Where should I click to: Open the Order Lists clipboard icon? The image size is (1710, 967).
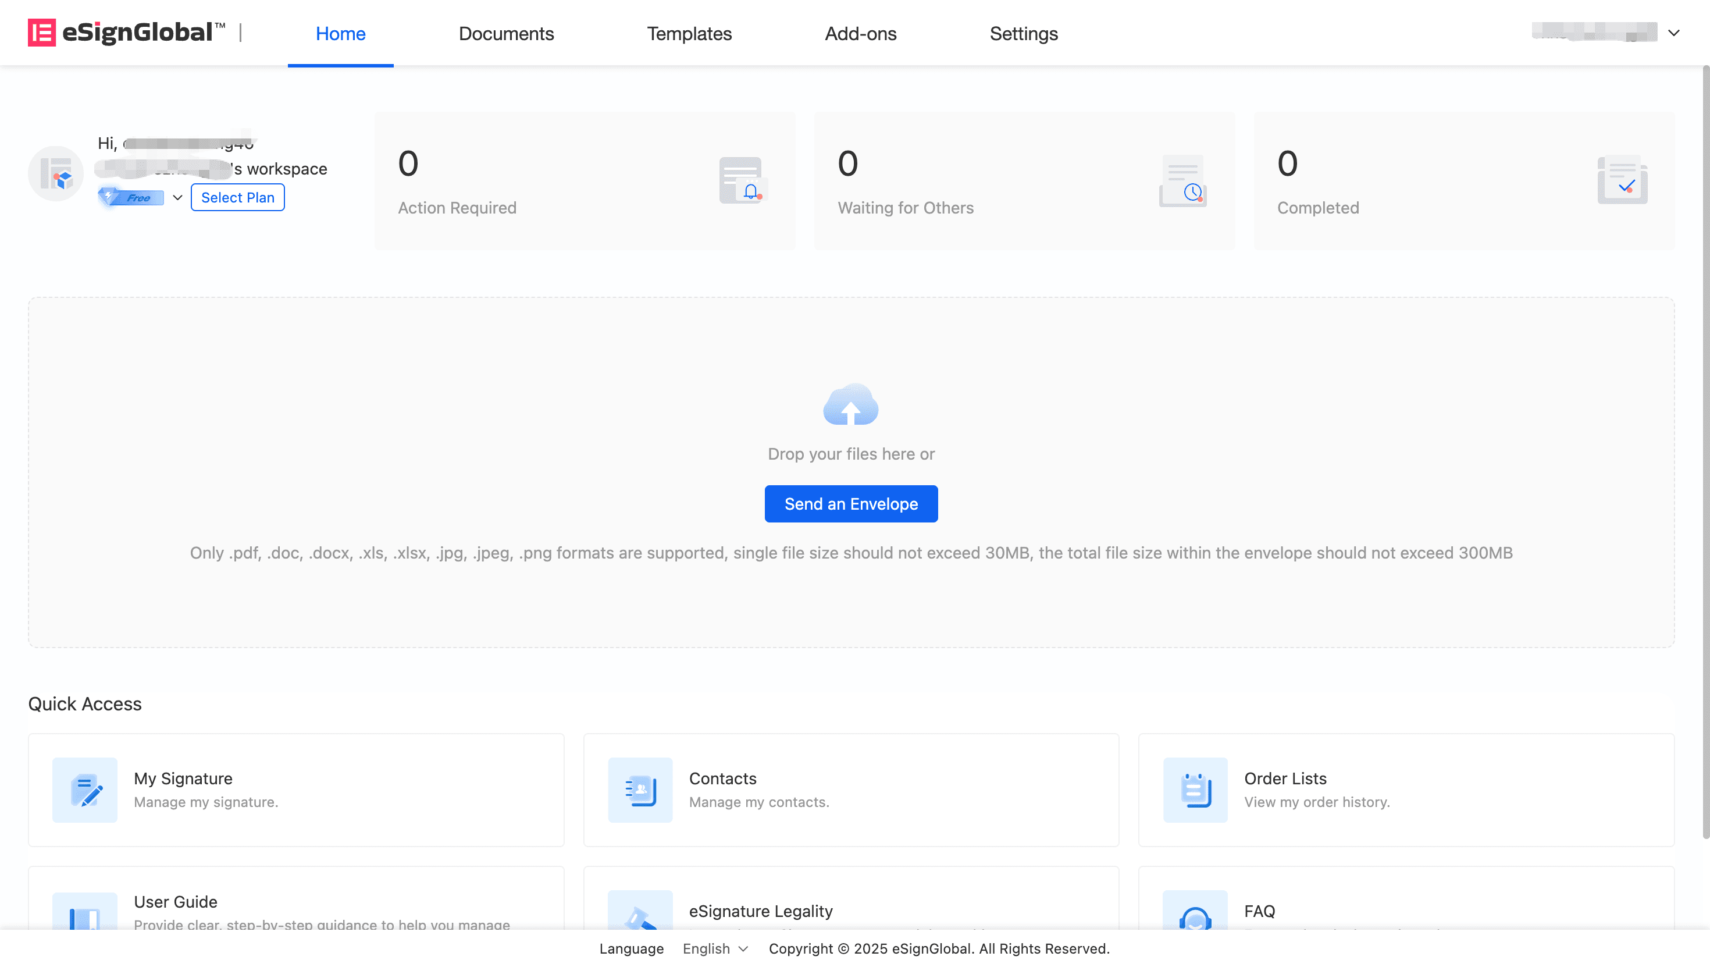1195,790
